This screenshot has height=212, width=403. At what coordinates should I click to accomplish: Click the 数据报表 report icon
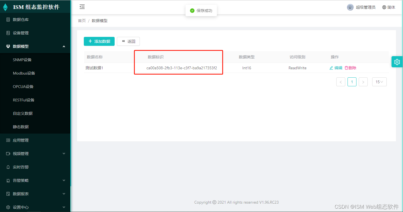tap(8, 194)
